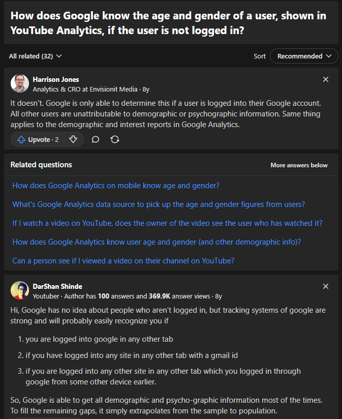Open the Recommended sort dropdown
This screenshot has height=419, width=342.
coord(304,56)
